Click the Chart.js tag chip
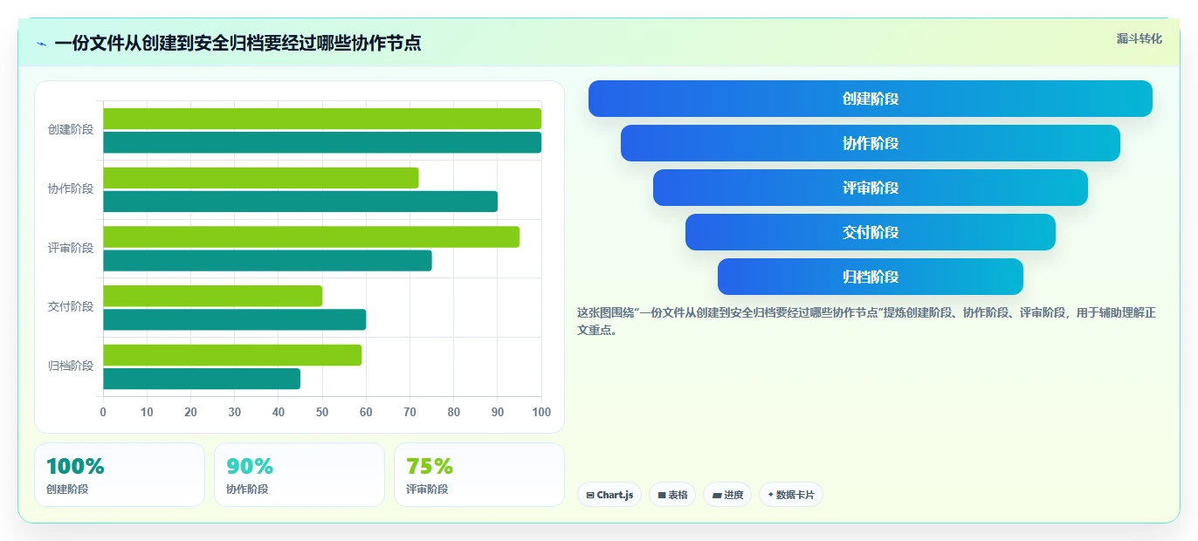1198x541 pixels. click(x=609, y=495)
